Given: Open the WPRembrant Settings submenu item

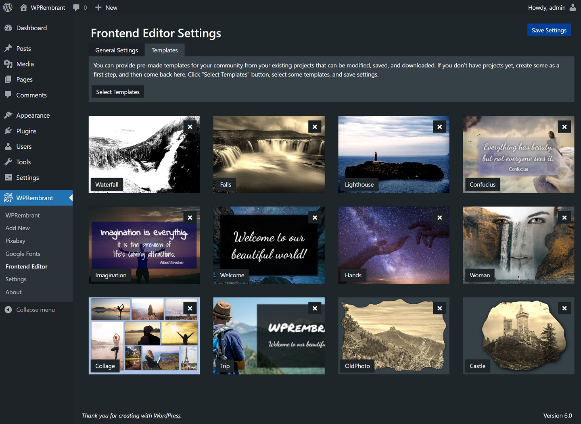Looking at the screenshot, I should pyautogui.click(x=16, y=279).
